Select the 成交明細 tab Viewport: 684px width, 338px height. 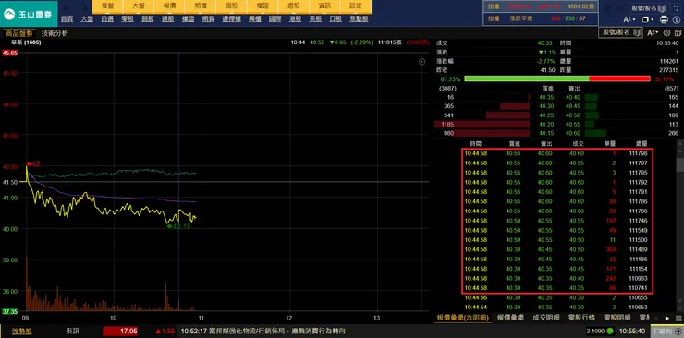546,318
